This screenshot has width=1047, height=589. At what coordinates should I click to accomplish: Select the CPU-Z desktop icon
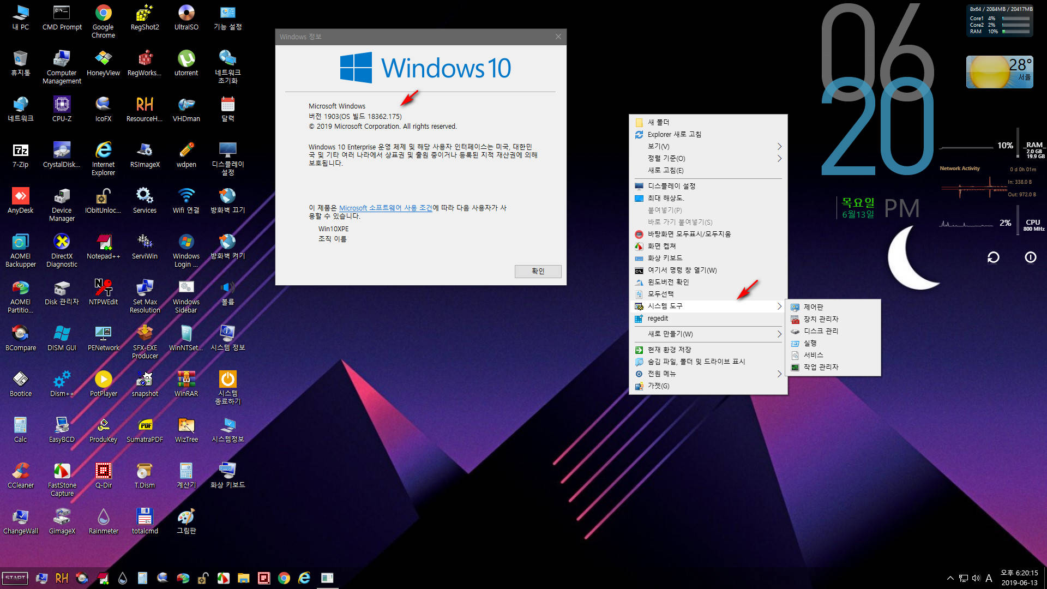62,109
